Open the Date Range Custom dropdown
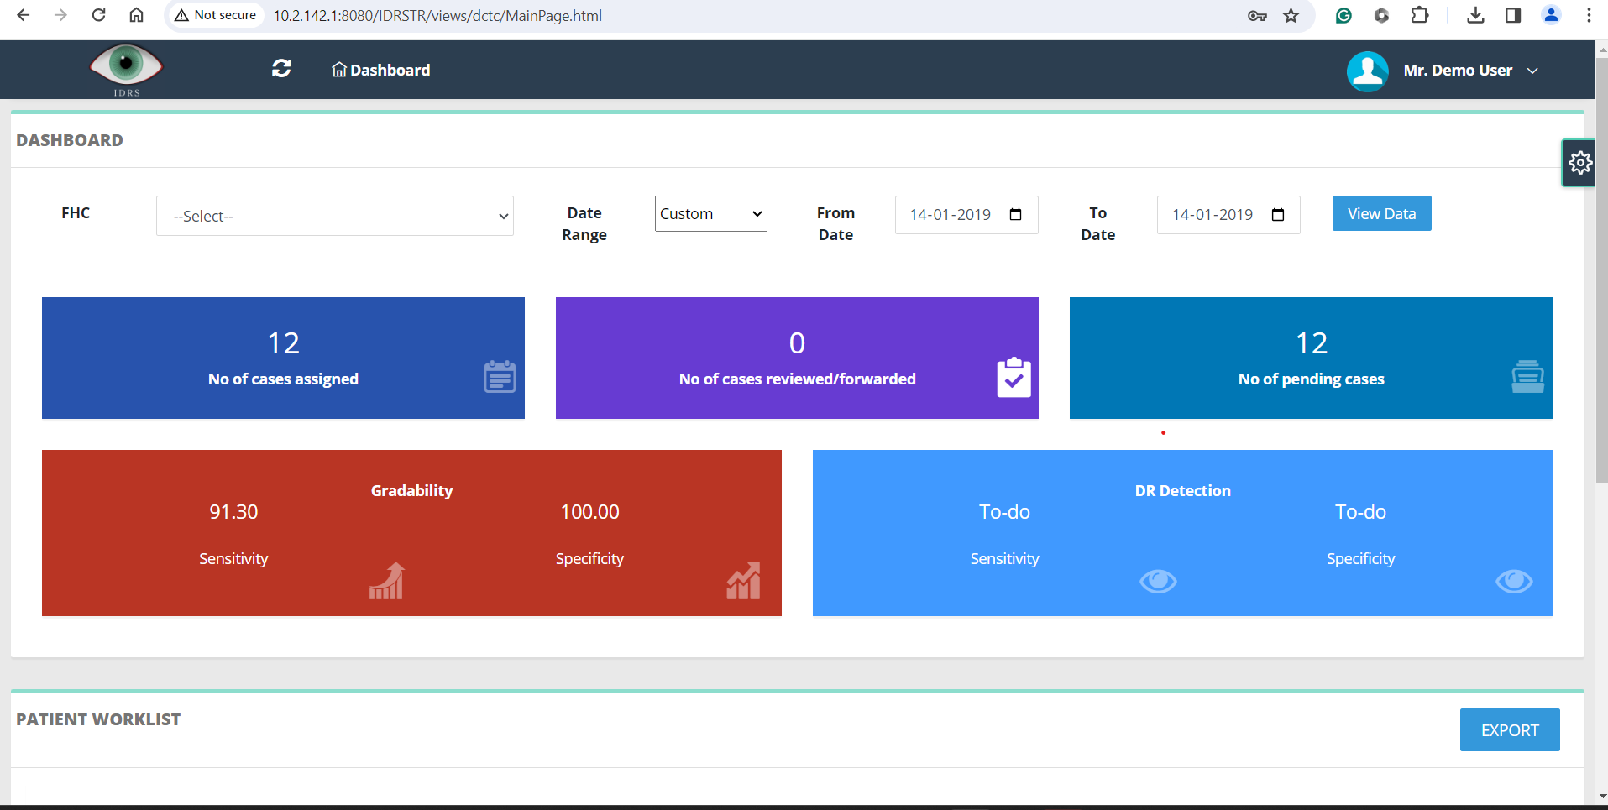This screenshot has width=1608, height=810. point(711,214)
